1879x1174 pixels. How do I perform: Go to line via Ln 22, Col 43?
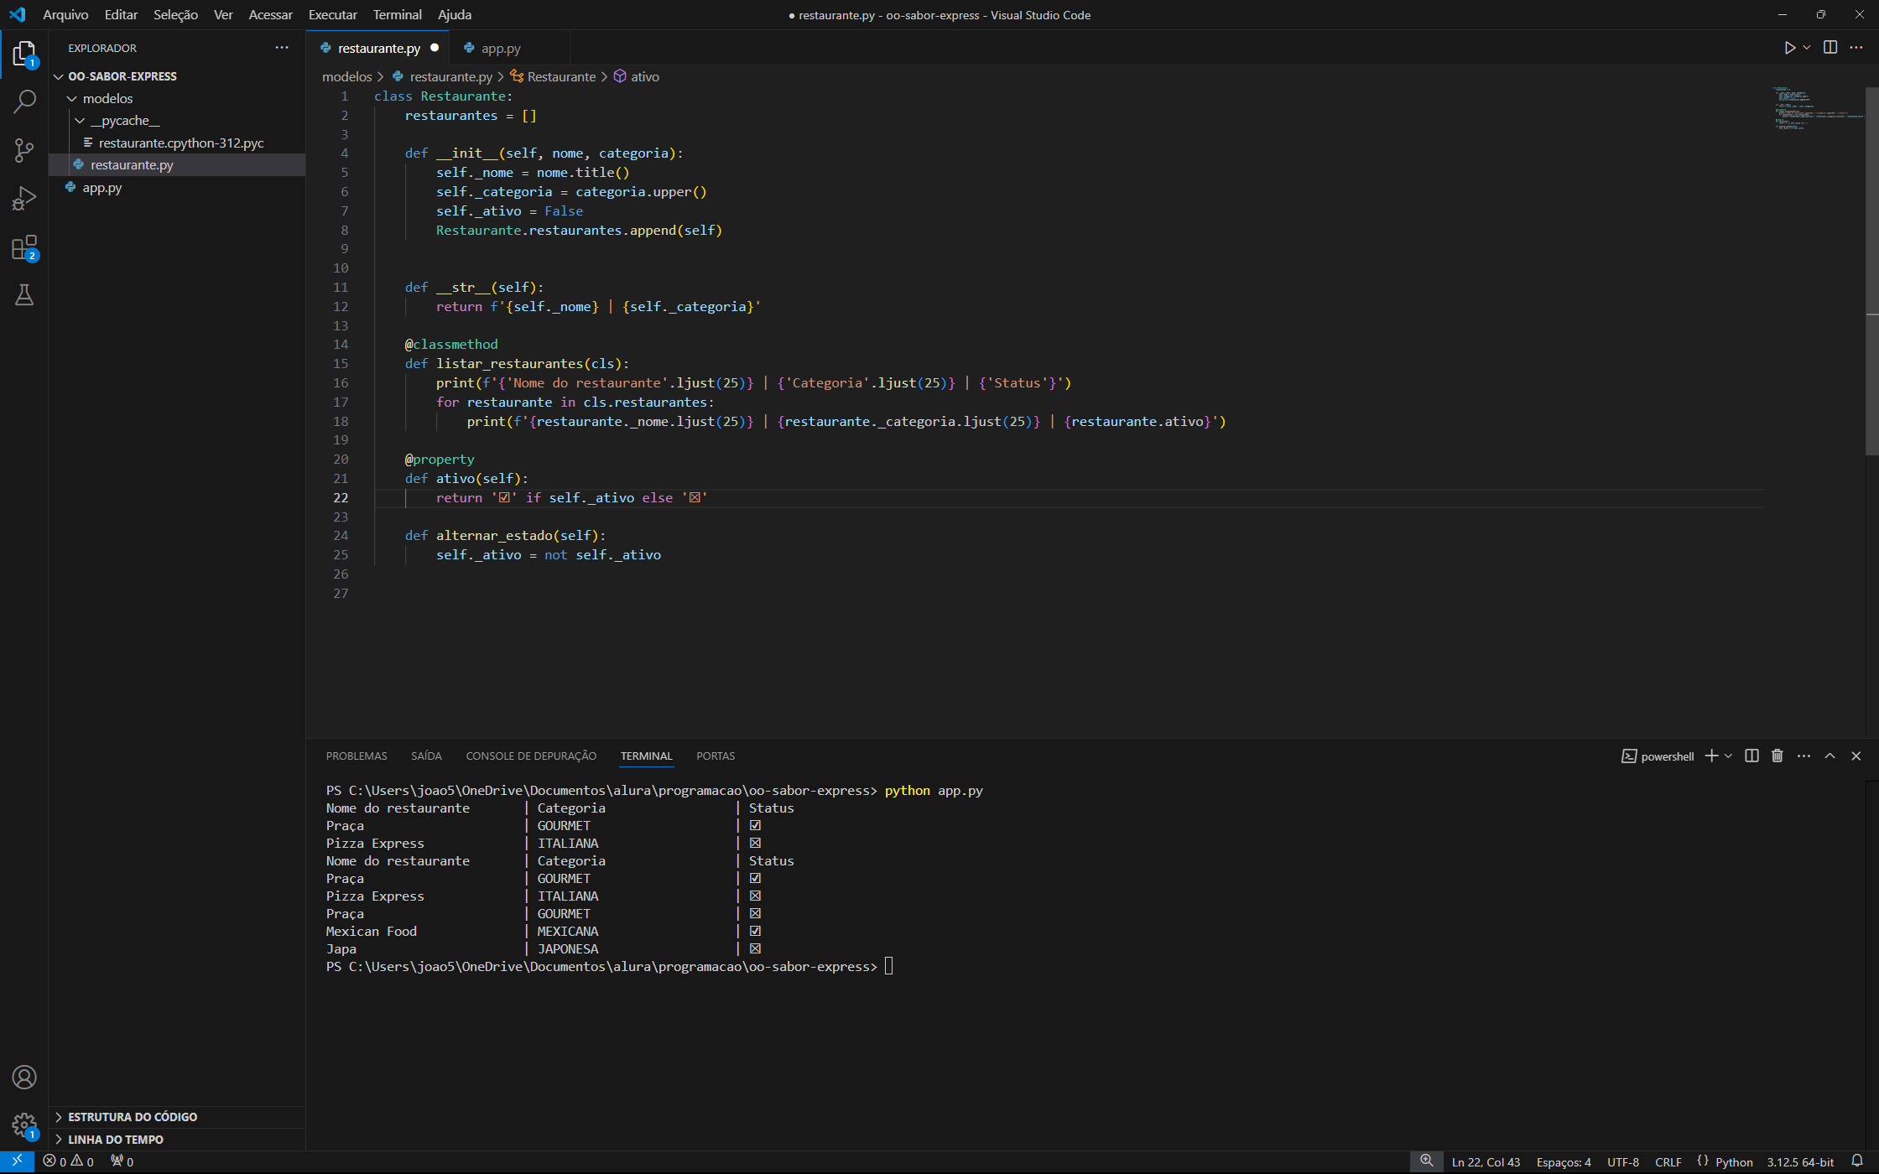click(1486, 1162)
